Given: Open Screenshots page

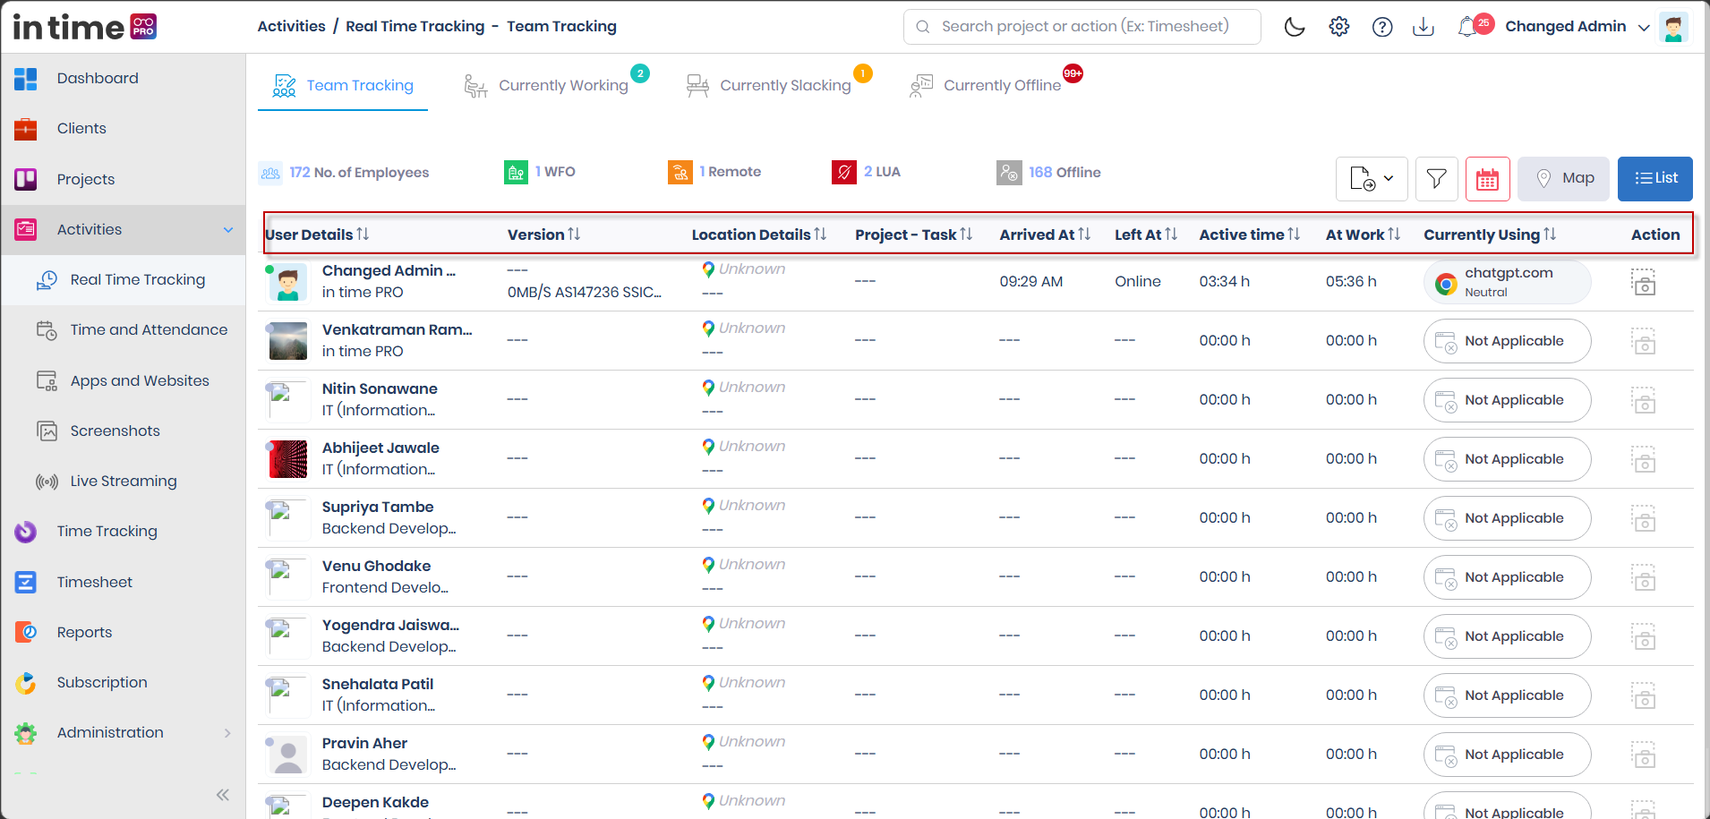Looking at the screenshot, I should 115,431.
